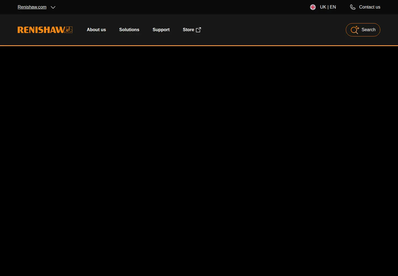Open Search with the Search button
The height and width of the screenshot is (276, 398).
[363, 30]
